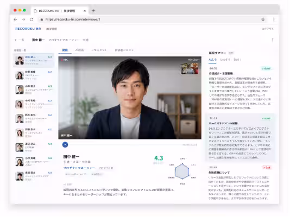
Task: Go back to the candidate list arrow
Action: [x=15, y=40]
